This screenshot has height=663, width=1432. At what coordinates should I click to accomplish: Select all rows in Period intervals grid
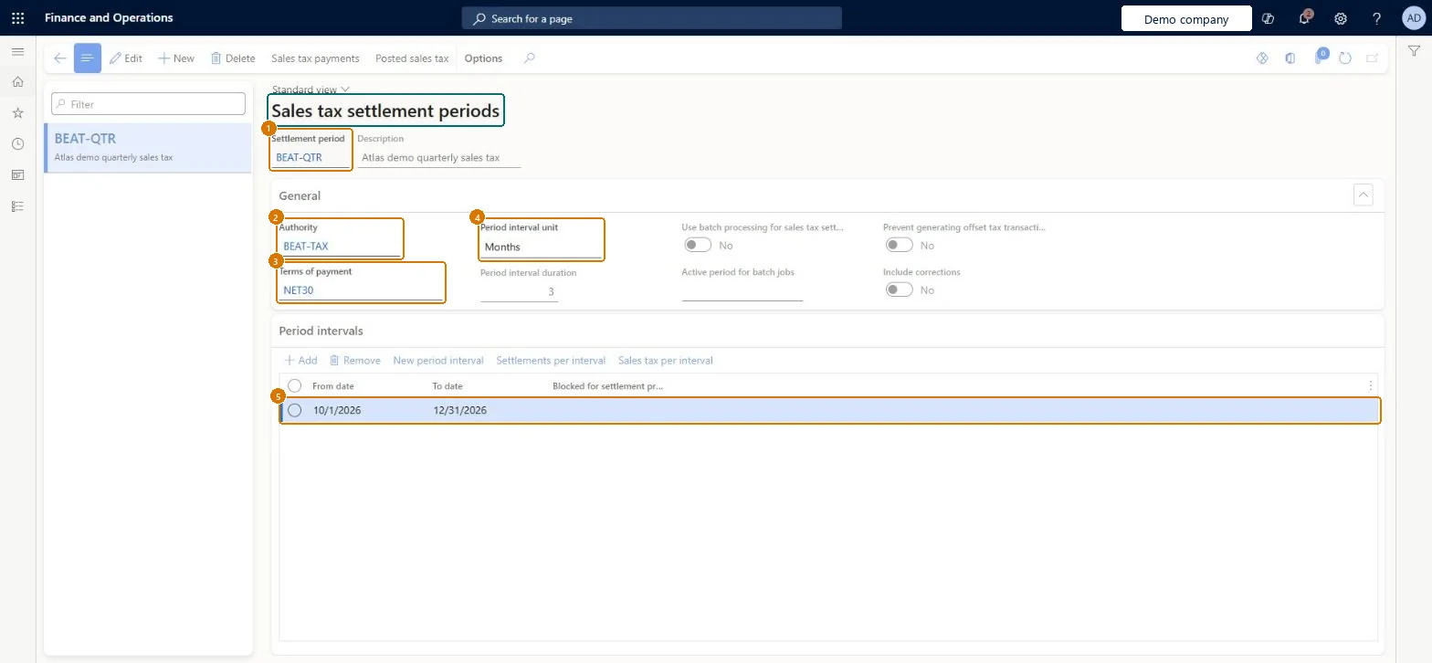(294, 386)
